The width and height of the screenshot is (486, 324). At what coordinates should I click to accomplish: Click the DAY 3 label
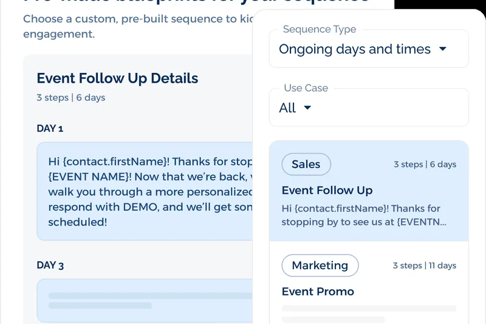50,265
